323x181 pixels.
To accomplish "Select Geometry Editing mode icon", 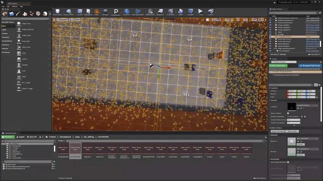I will (38, 14).
